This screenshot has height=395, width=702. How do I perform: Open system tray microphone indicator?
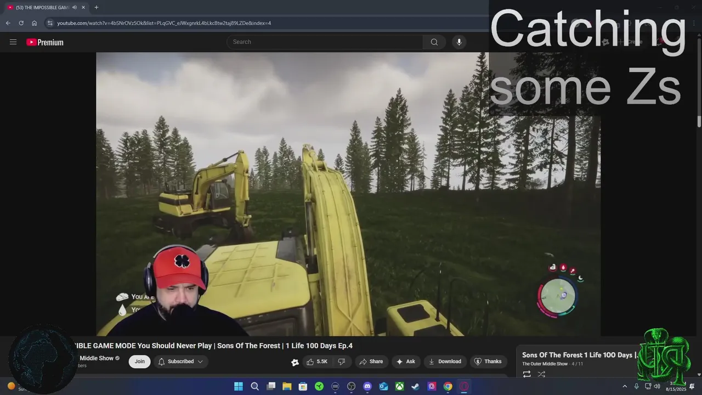[636, 386]
